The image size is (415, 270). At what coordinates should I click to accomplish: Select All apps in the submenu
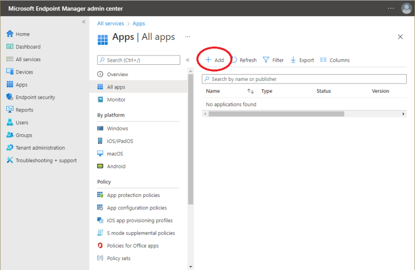139,87
